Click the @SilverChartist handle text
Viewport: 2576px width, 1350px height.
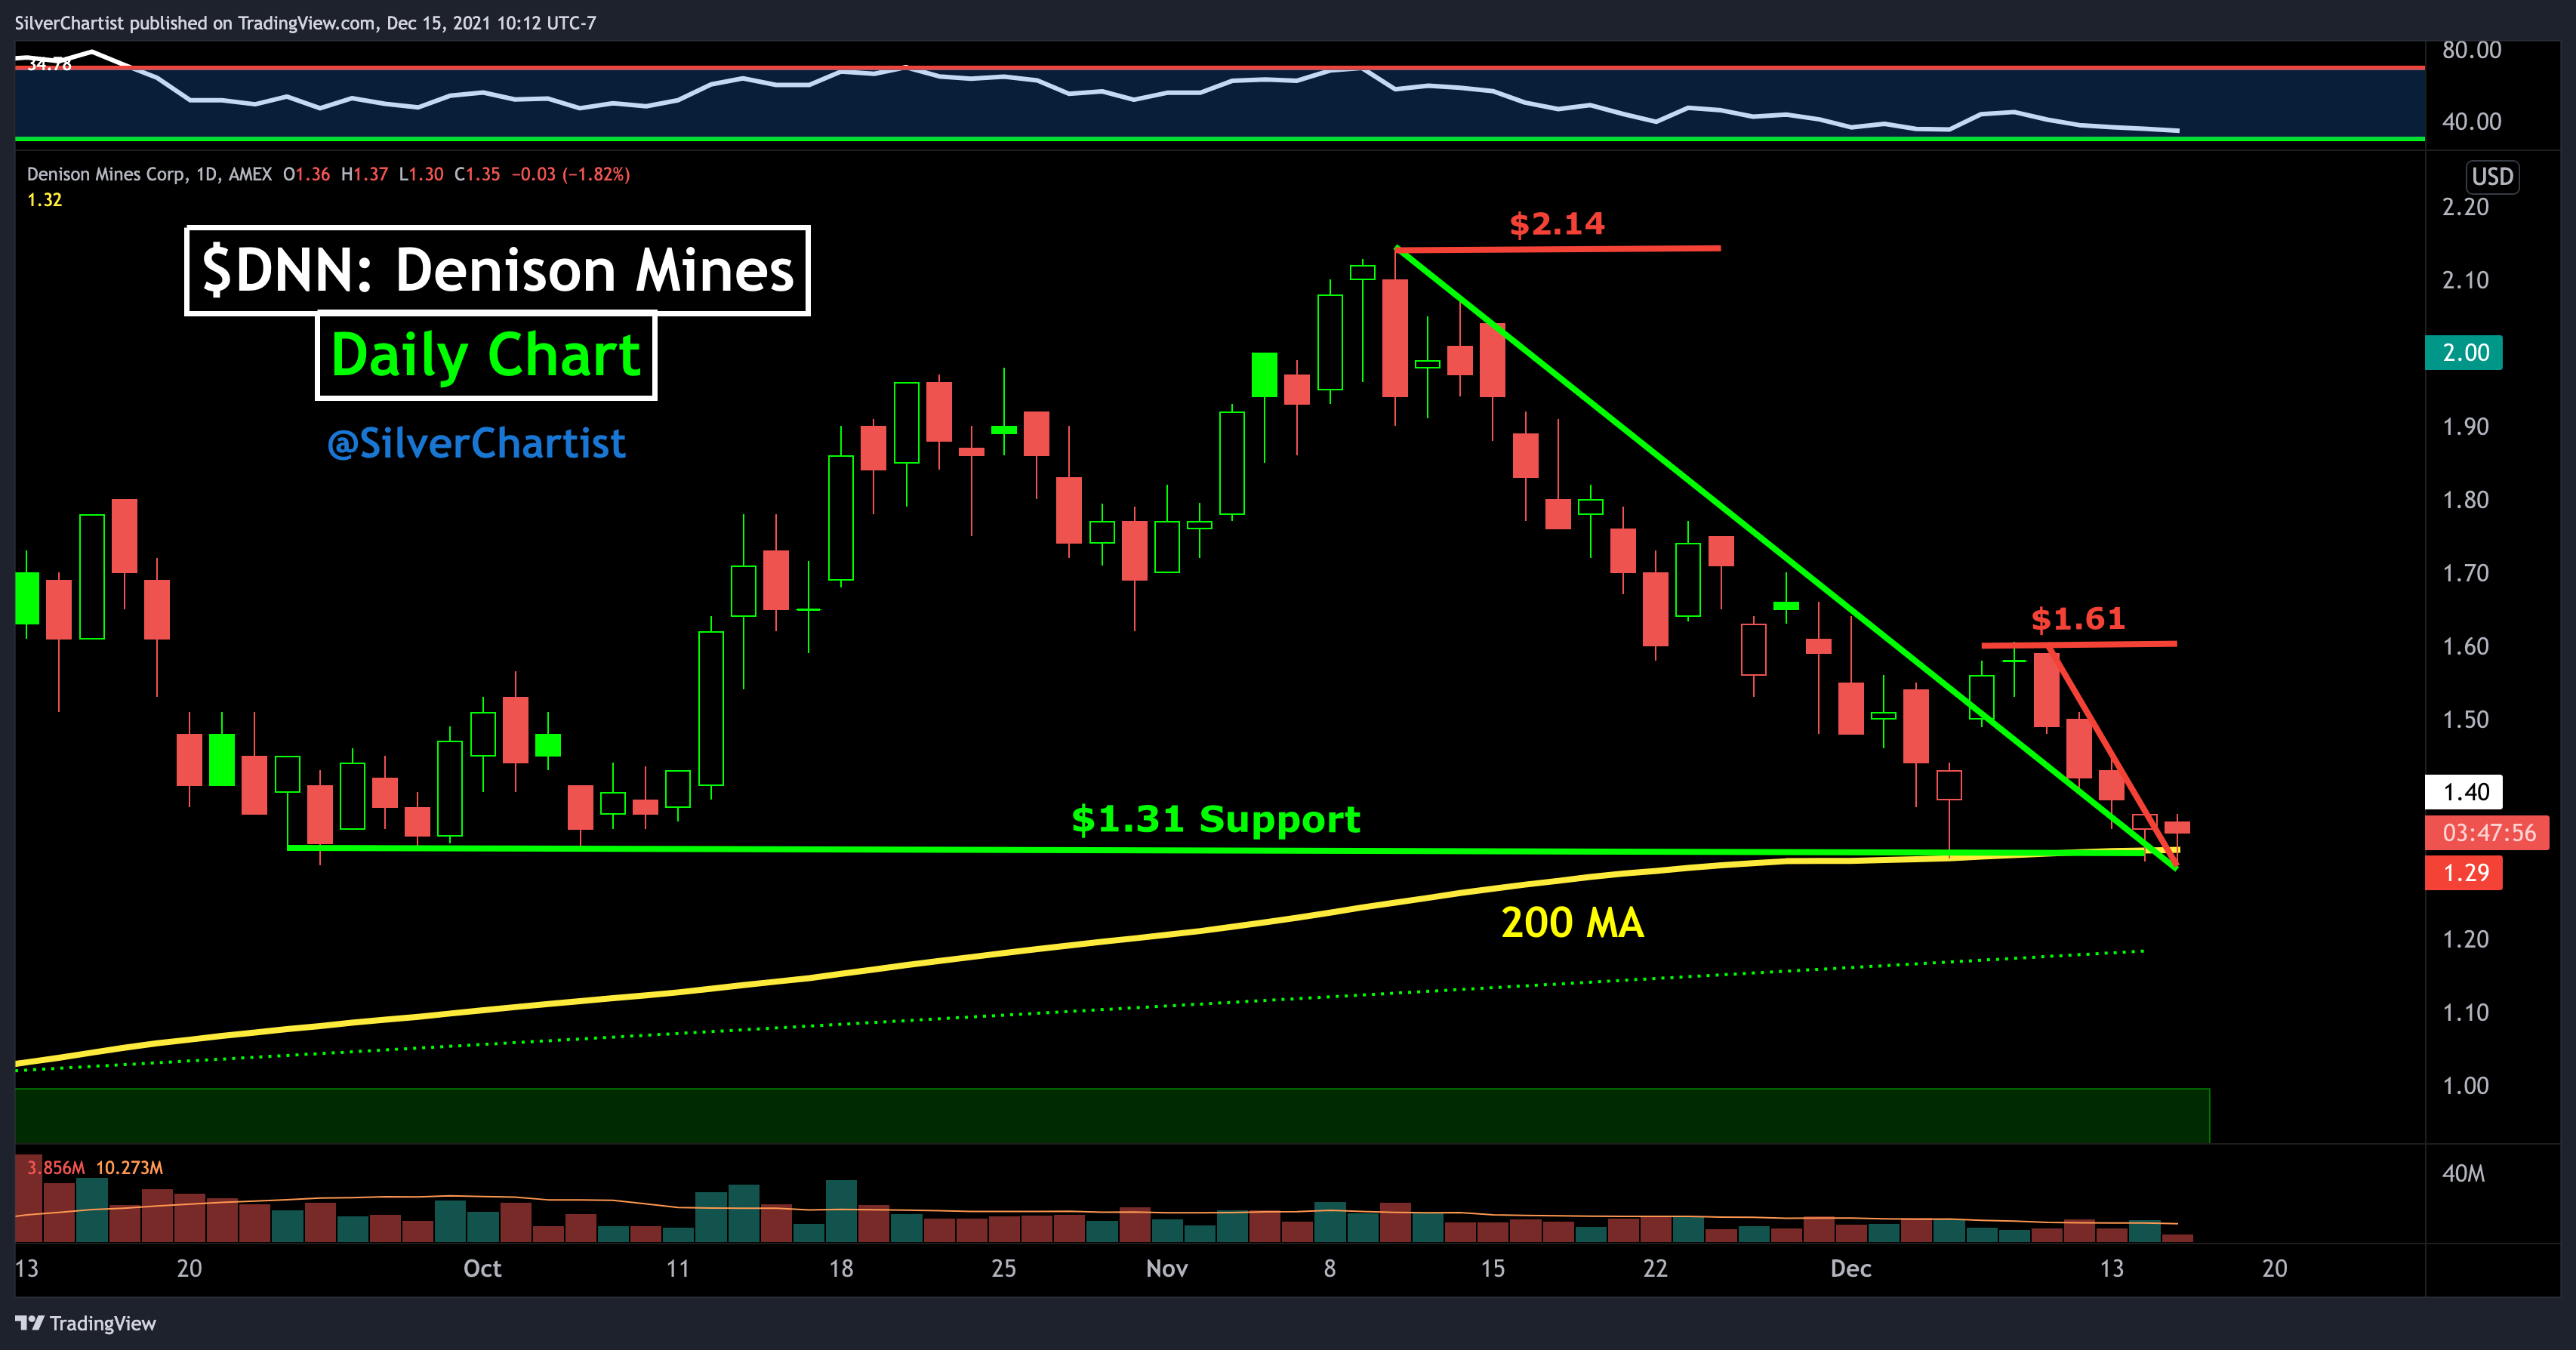(x=476, y=443)
